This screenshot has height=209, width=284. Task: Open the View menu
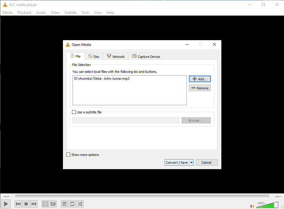pyautogui.click(x=98, y=13)
